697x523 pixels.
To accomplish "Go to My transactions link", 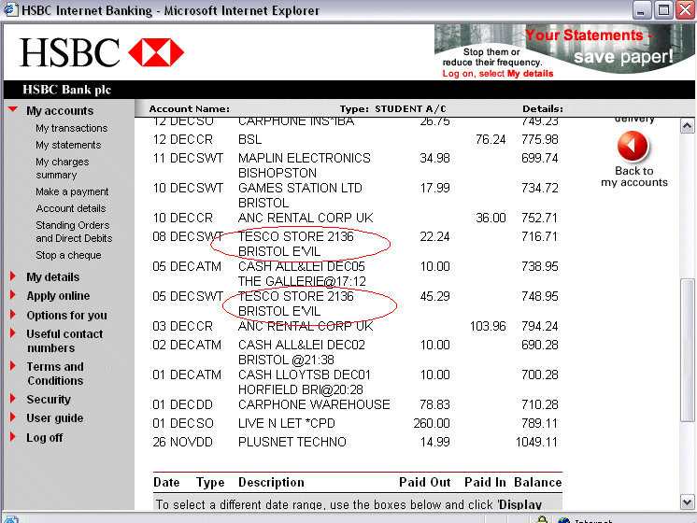I will (72, 128).
